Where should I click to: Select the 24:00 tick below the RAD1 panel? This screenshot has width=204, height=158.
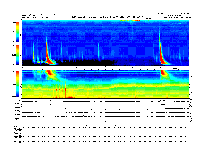coord(189,68)
